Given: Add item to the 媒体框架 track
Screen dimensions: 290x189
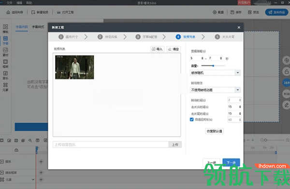Looking at the screenshot, I should point(41,173).
